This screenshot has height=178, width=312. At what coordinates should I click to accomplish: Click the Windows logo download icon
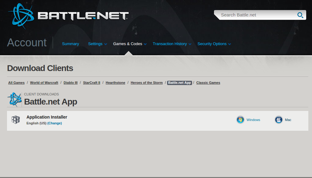point(240,120)
